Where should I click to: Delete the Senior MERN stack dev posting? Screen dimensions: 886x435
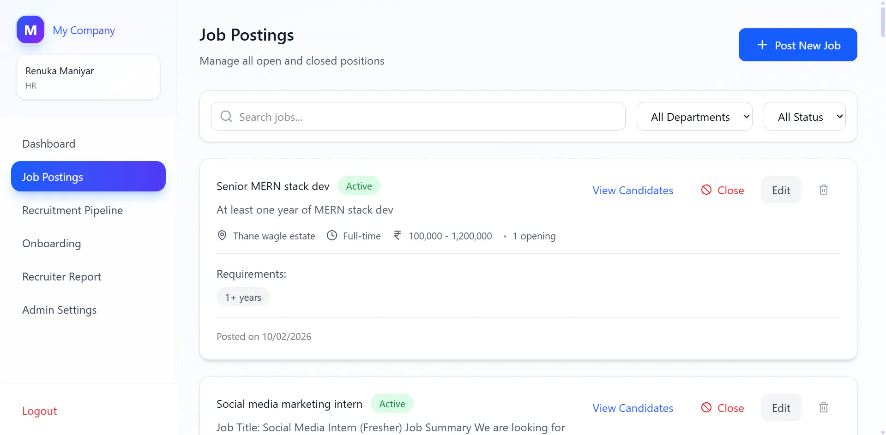coord(824,190)
